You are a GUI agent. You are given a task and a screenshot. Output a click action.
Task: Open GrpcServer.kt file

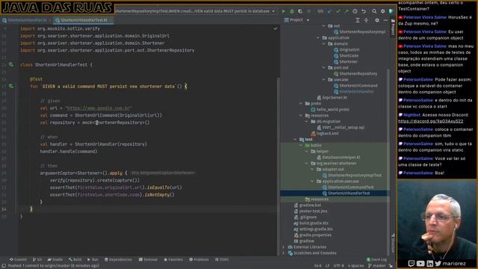[332, 98]
